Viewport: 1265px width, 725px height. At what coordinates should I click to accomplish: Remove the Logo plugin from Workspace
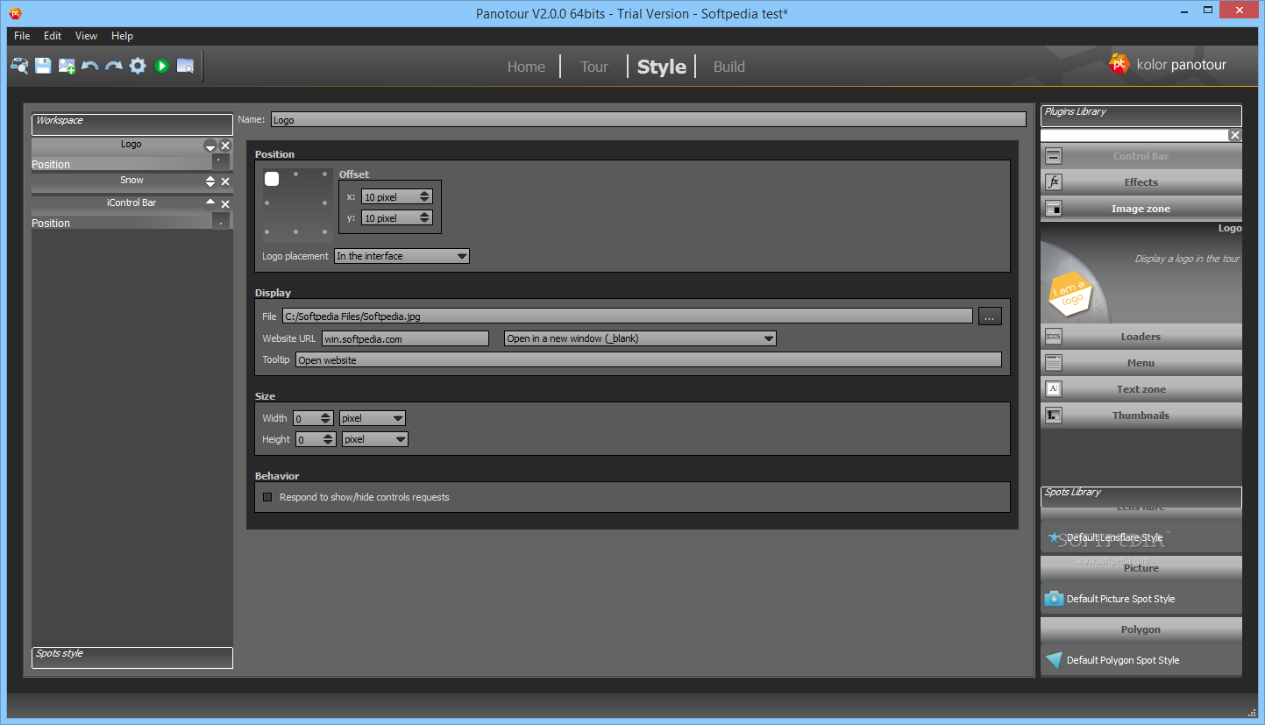tap(225, 146)
